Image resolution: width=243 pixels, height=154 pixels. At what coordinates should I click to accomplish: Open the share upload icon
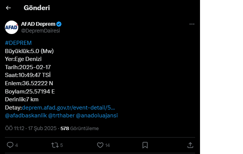coord(190,145)
